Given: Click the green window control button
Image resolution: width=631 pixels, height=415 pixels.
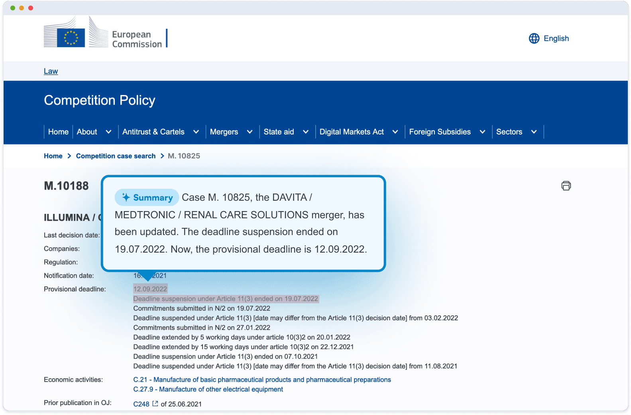Looking at the screenshot, I should (13, 8).
